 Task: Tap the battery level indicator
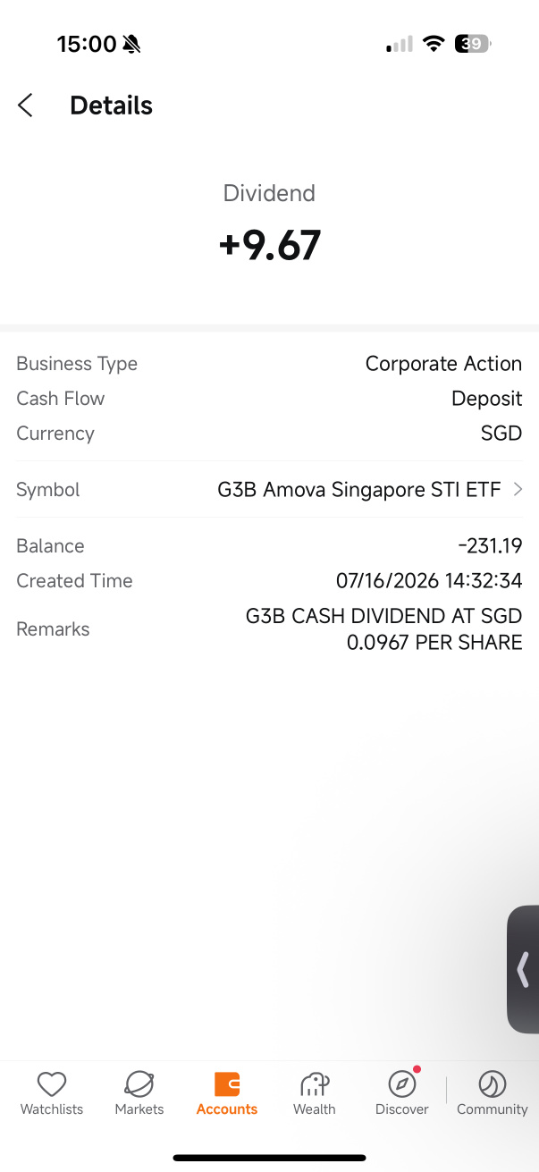tap(473, 44)
